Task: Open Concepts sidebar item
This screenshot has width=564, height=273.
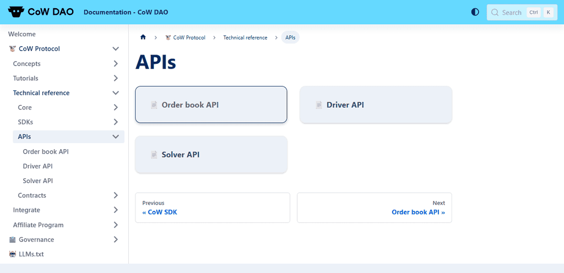Action: [x=26, y=64]
